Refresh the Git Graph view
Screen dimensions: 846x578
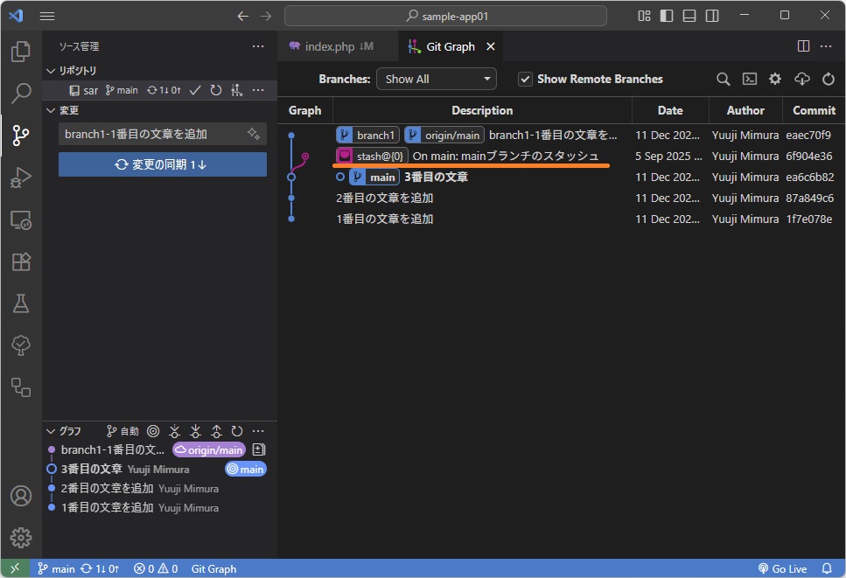829,80
